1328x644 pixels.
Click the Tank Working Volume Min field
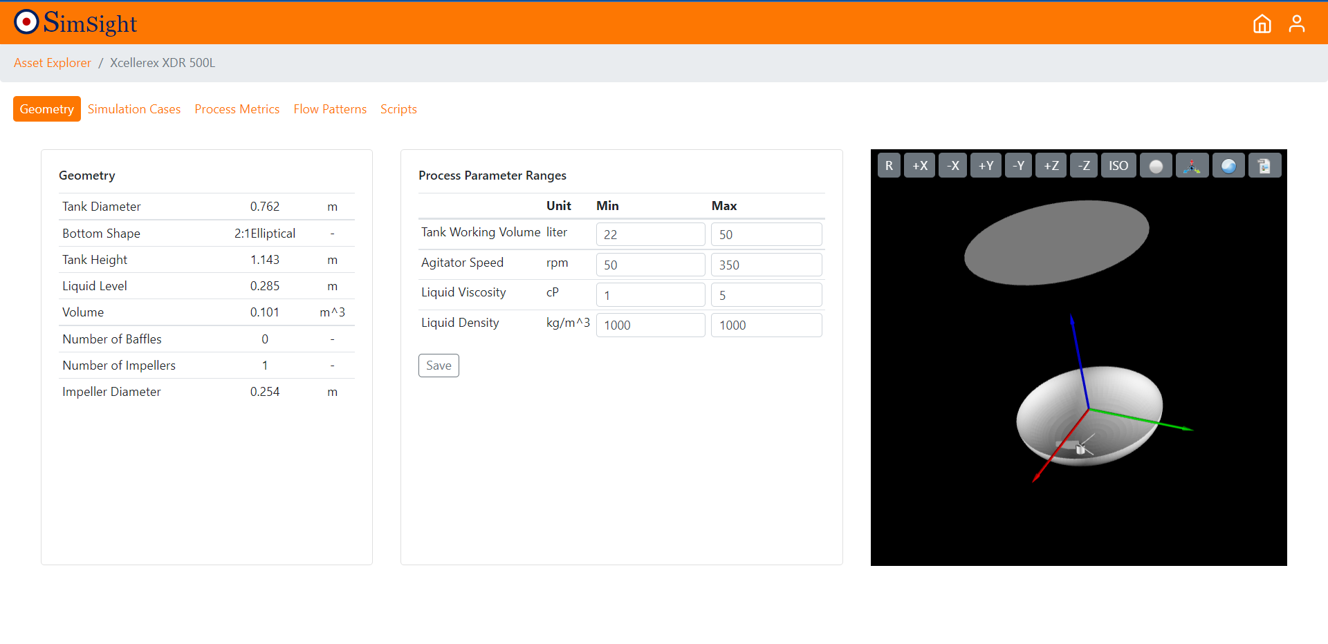click(x=649, y=234)
